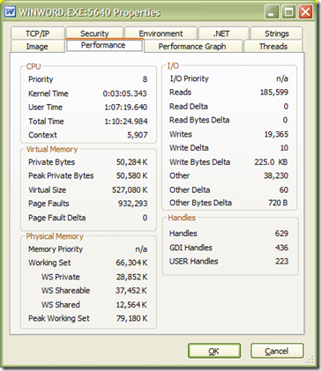Show the Strings tab

277,33
